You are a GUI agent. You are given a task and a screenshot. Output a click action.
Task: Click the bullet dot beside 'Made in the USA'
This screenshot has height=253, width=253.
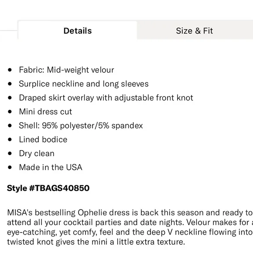coord(10,168)
